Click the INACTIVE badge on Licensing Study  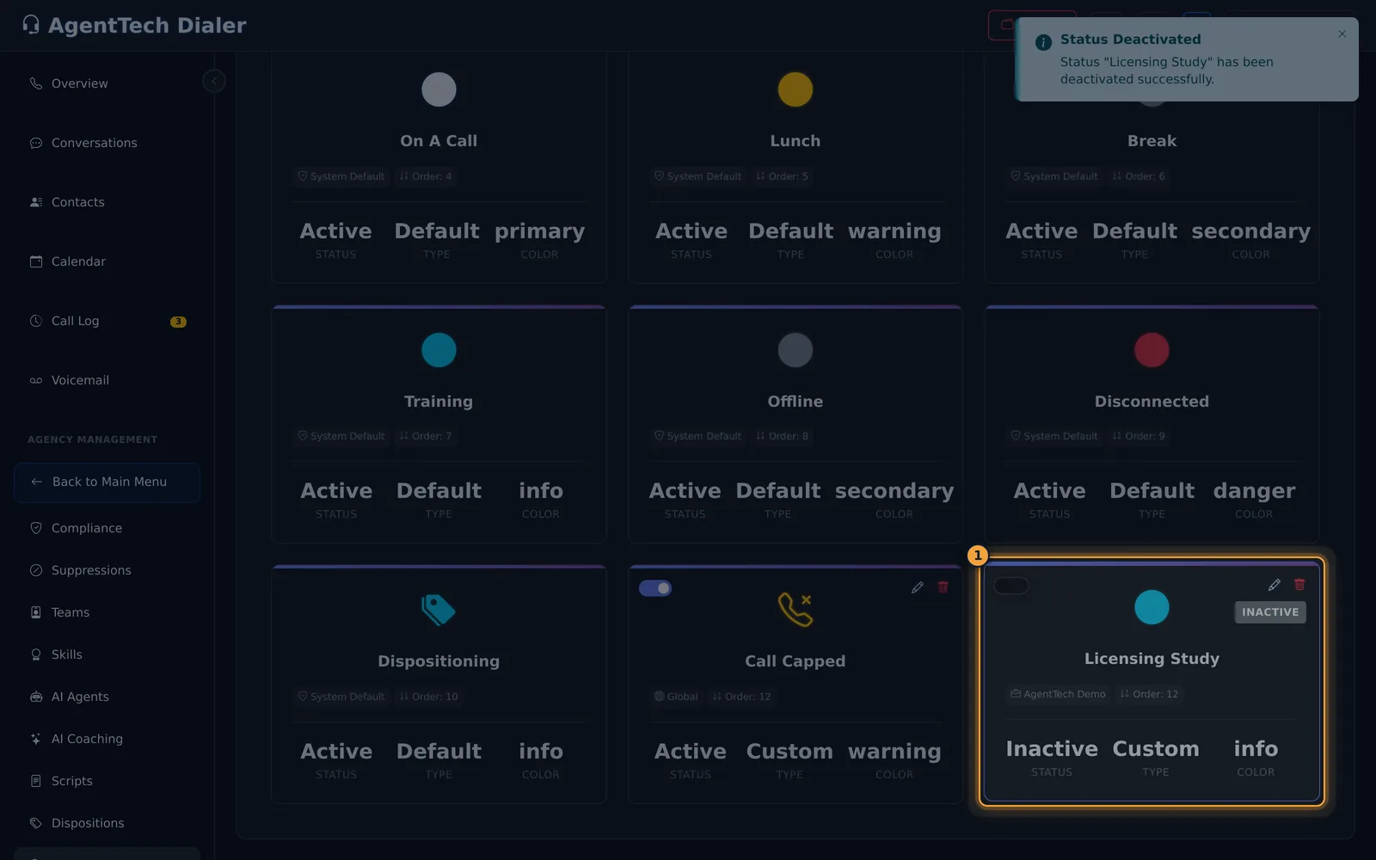(x=1270, y=612)
